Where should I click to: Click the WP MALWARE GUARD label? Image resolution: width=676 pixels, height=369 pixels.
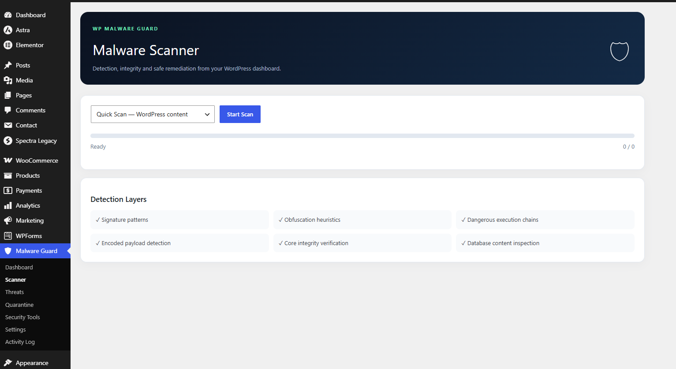pos(125,29)
